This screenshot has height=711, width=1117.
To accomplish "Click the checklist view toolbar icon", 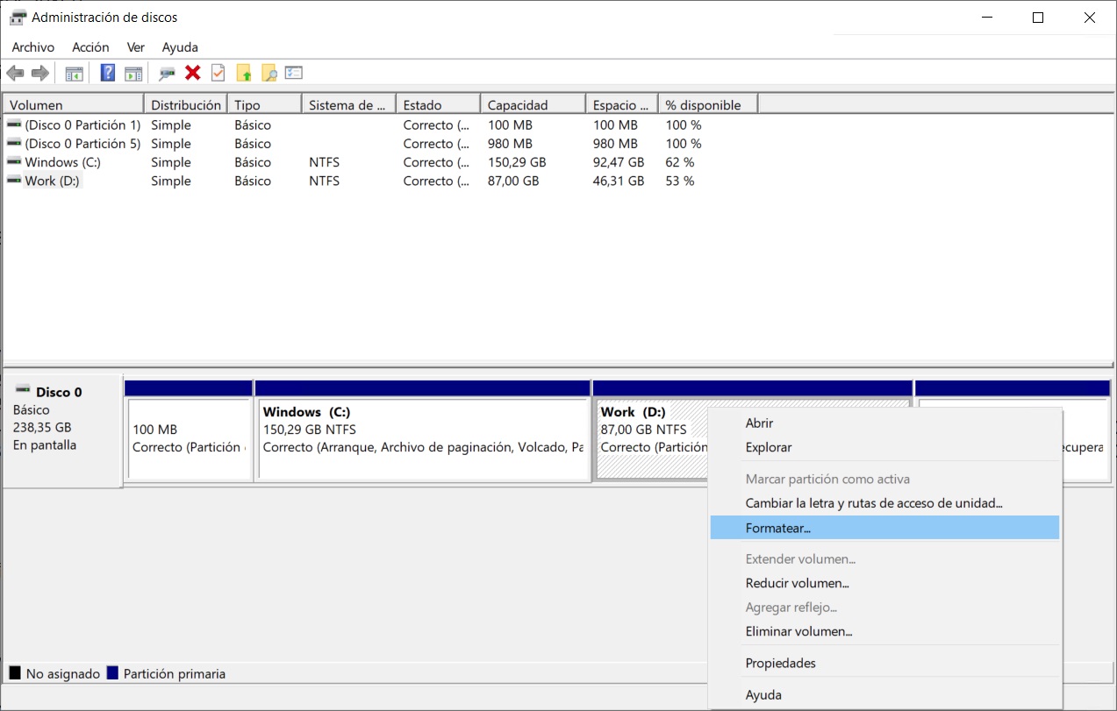I will [x=294, y=73].
